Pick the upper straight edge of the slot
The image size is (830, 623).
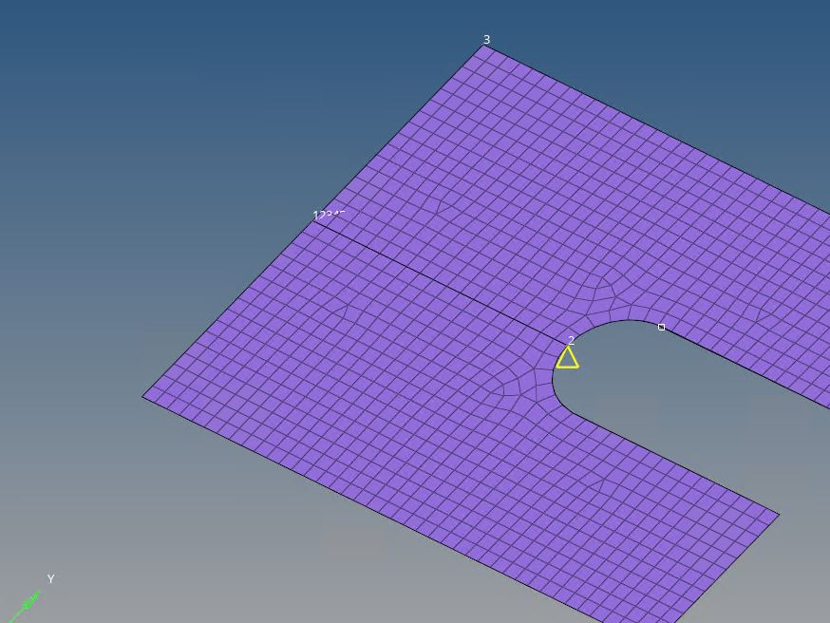tap(741, 367)
